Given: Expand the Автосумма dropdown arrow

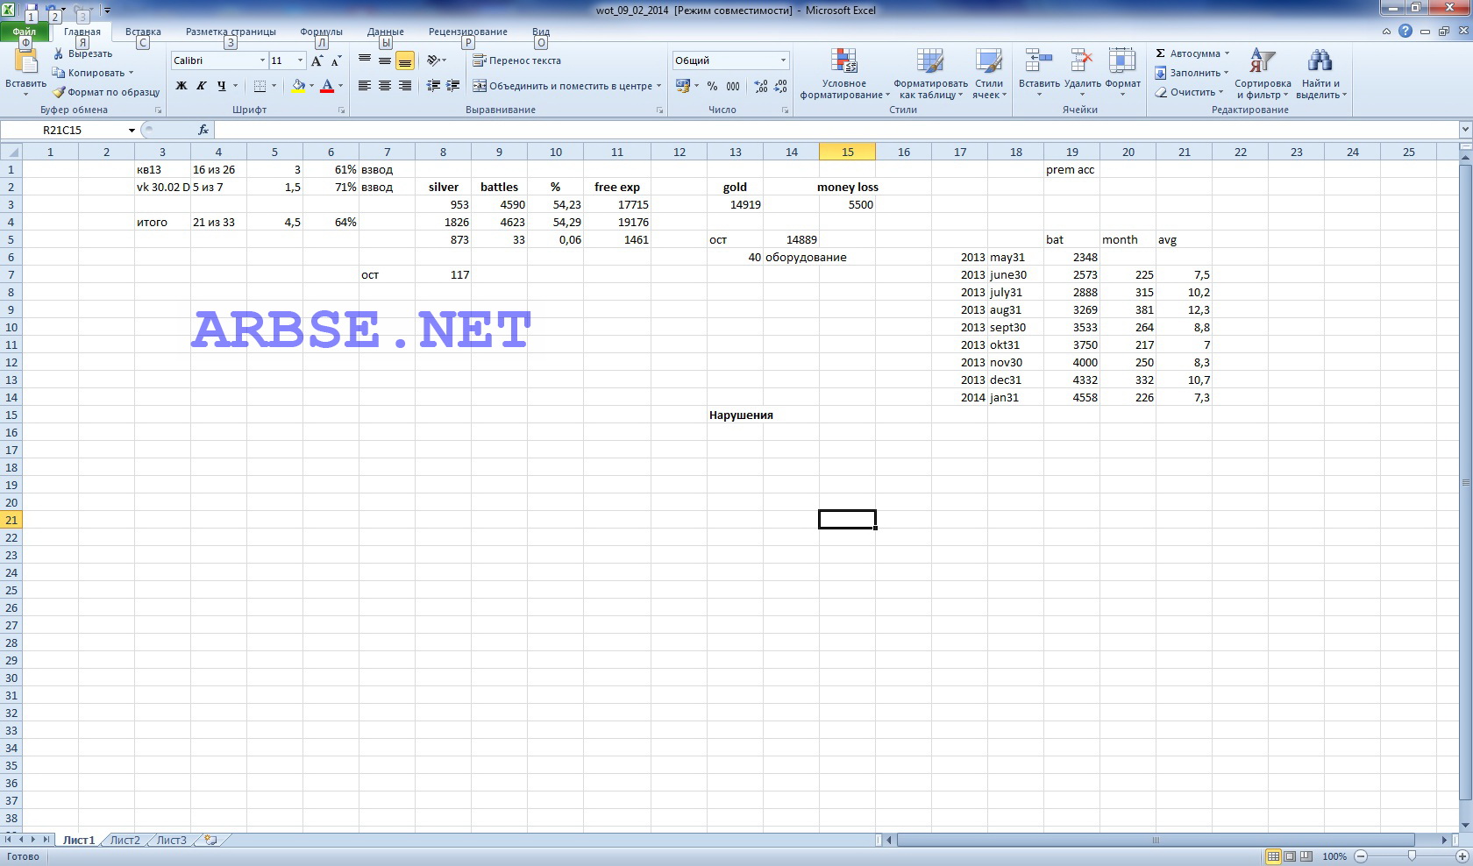Looking at the screenshot, I should coord(1227,53).
